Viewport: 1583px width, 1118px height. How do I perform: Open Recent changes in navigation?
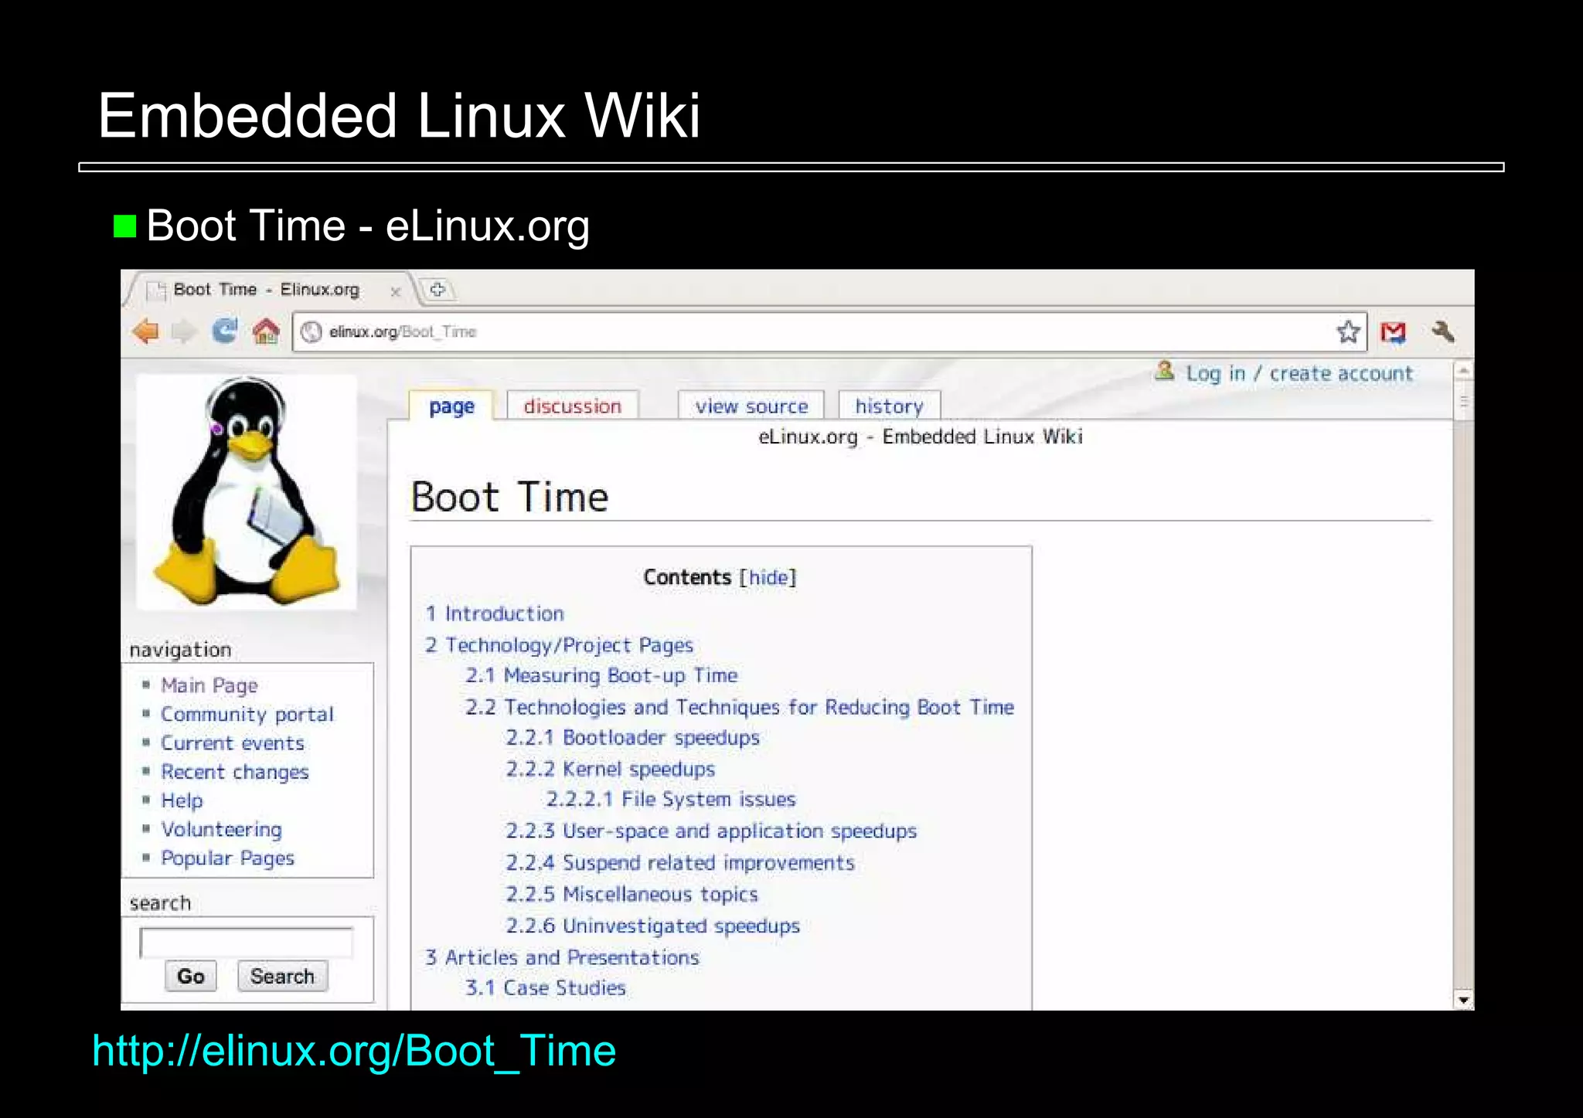coord(235,773)
